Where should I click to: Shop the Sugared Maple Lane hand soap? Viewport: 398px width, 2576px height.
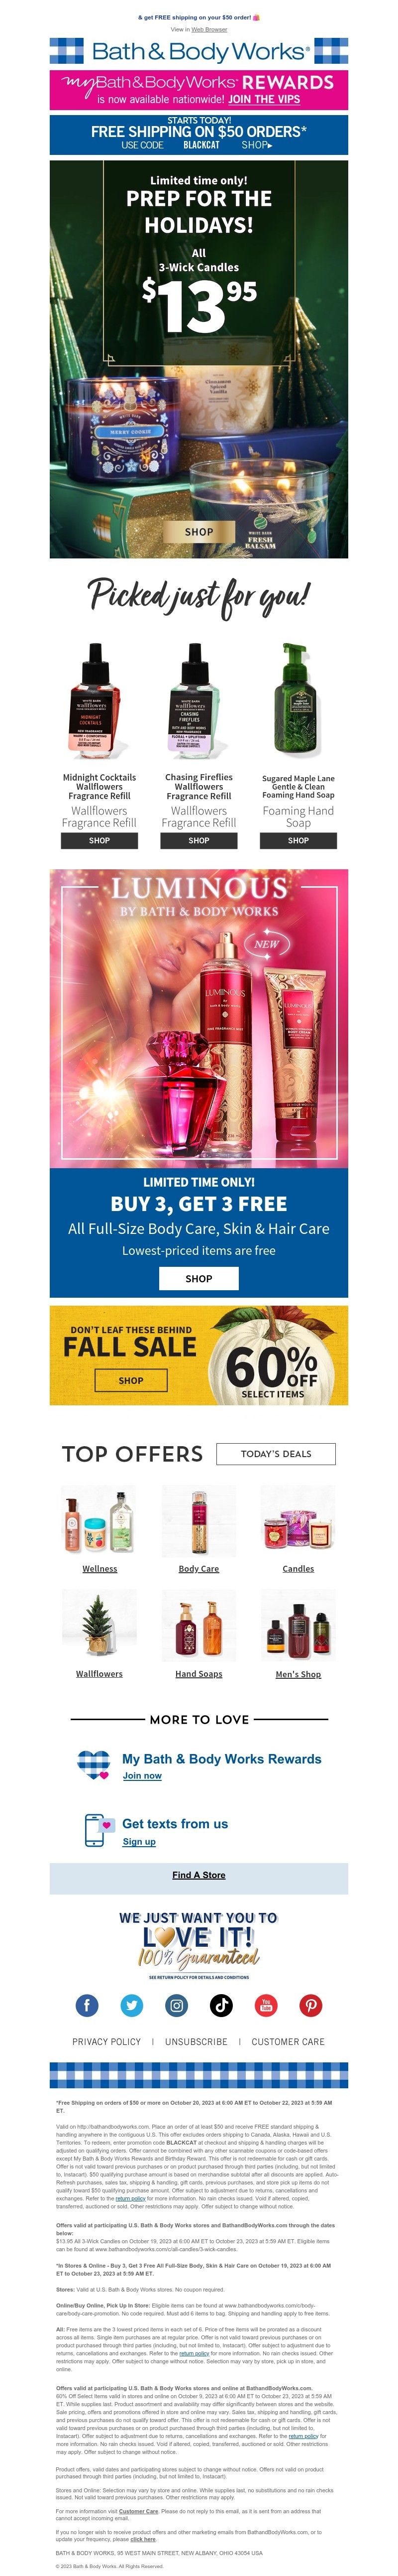point(298,840)
